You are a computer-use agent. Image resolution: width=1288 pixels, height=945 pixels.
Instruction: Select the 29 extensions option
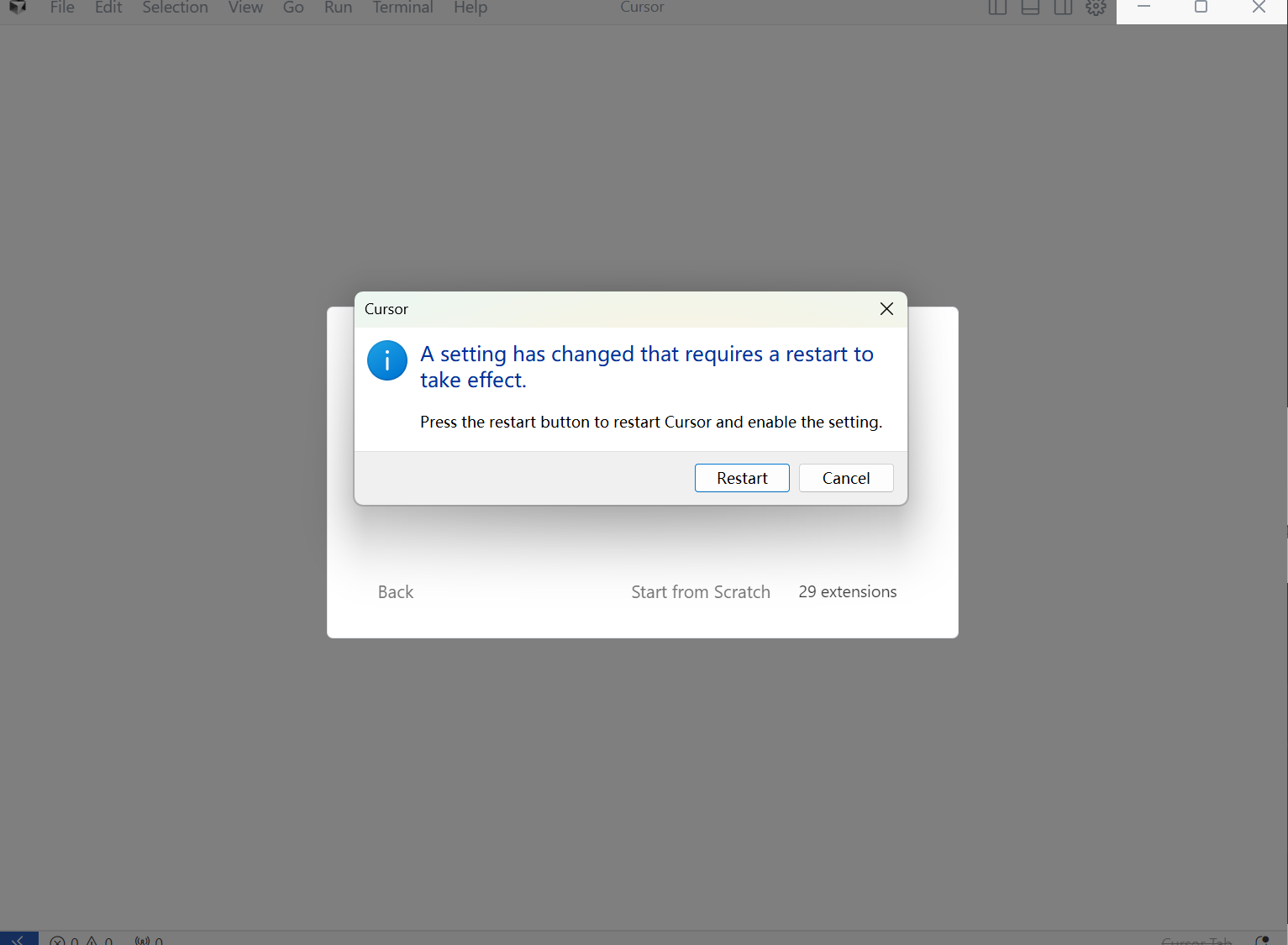848,592
